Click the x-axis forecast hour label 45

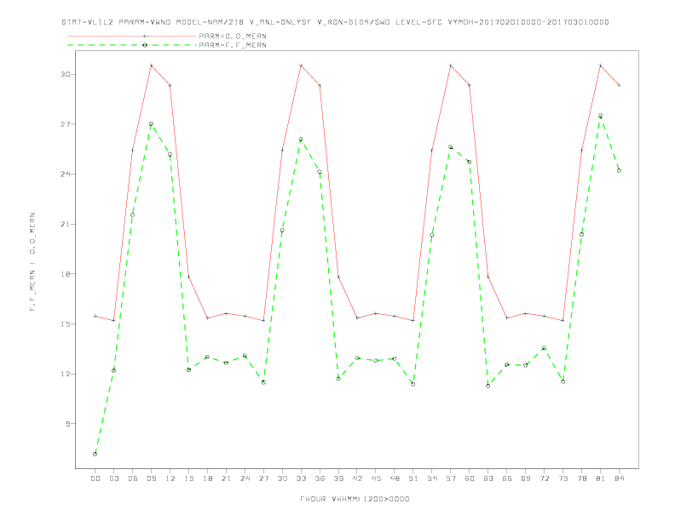[376, 478]
